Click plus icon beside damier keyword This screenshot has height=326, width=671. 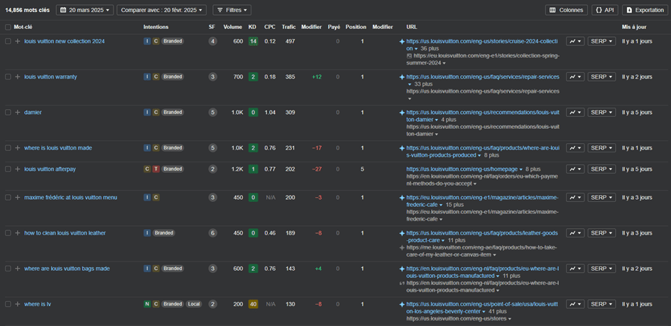tap(18, 112)
